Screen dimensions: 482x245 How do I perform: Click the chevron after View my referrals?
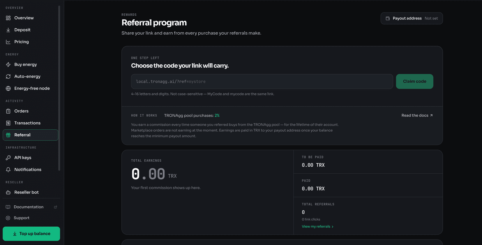(333, 227)
